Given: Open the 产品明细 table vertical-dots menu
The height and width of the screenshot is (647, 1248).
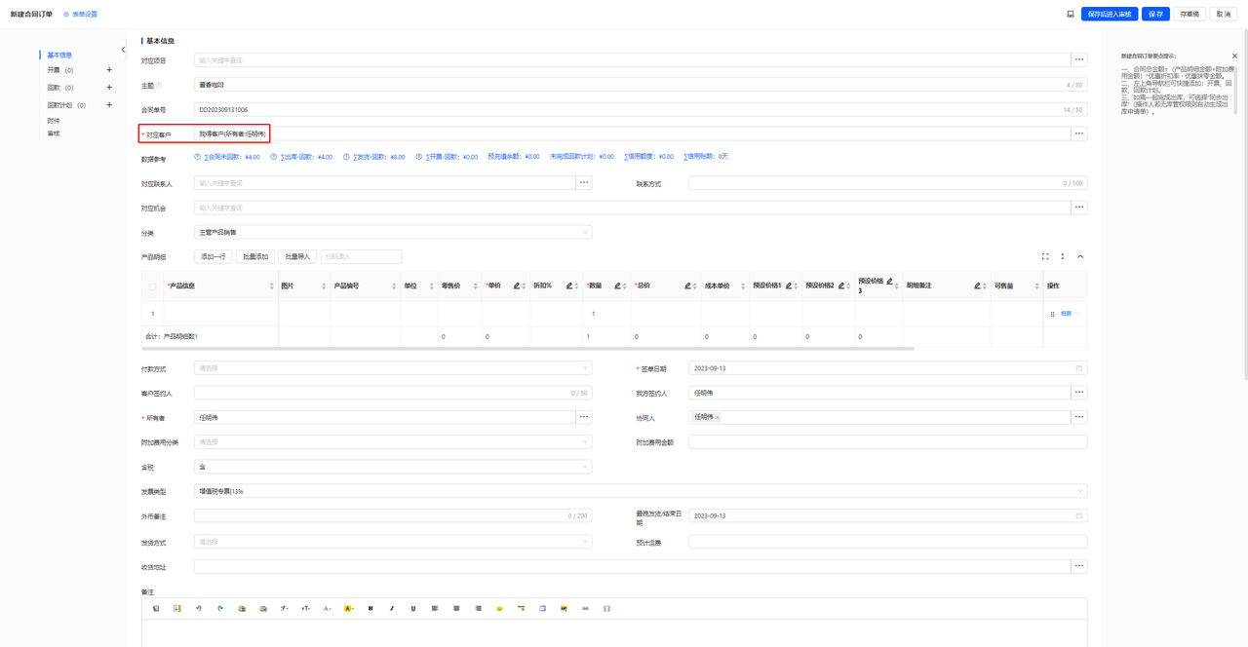Looking at the screenshot, I should [x=1063, y=257].
